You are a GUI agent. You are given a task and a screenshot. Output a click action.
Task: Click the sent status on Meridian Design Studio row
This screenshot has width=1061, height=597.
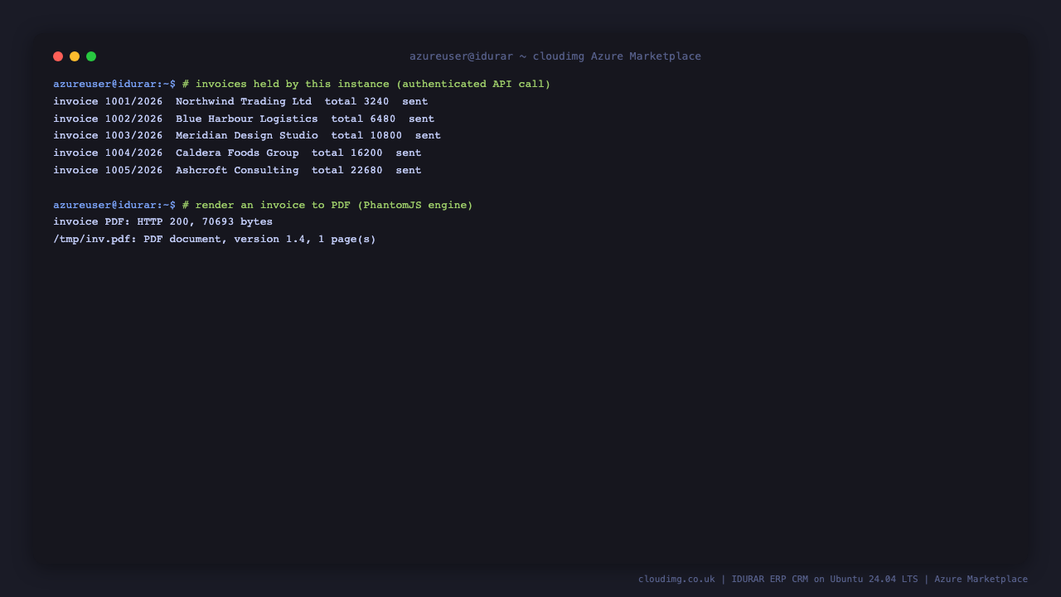click(x=428, y=135)
